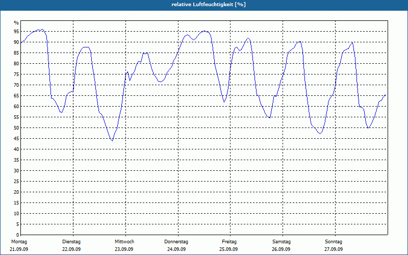Click the 95 y-axis value
This screenshot has height=255, width=408.
click(x=16, y=32)
